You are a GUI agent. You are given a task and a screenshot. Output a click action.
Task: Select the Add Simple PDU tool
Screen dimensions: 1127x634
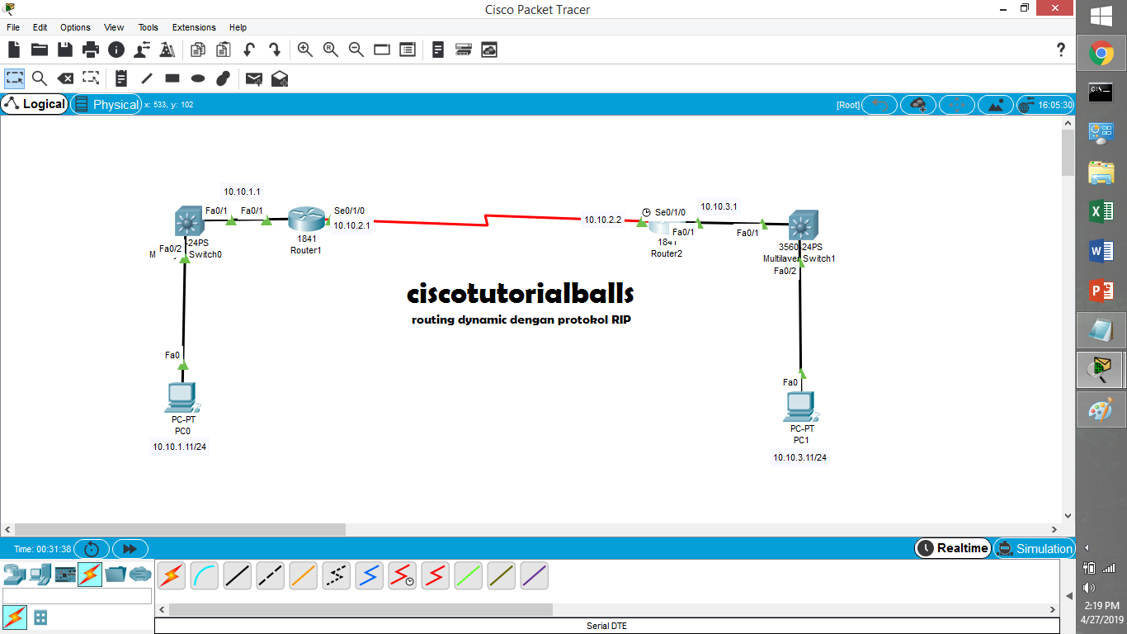pos(253,78)
